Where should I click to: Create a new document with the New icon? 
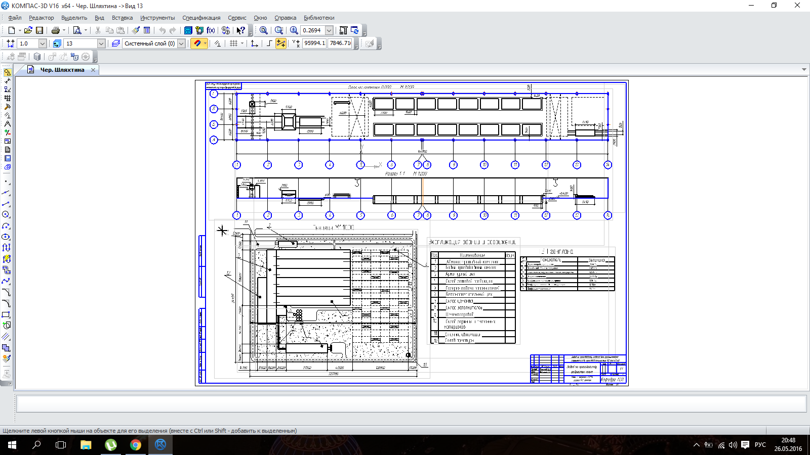pyautogui.click(x=11, y=30)
